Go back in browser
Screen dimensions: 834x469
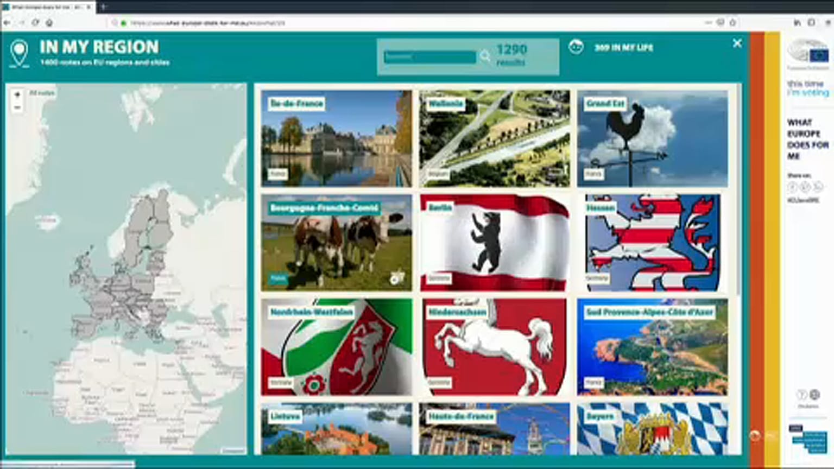click(x=7, y=23)
